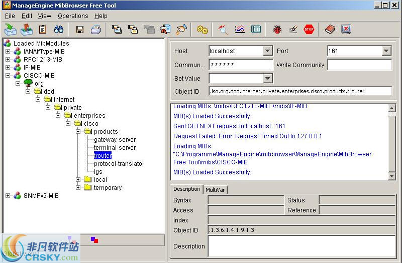Expand the IF-MIB module node

pos(8,68)
